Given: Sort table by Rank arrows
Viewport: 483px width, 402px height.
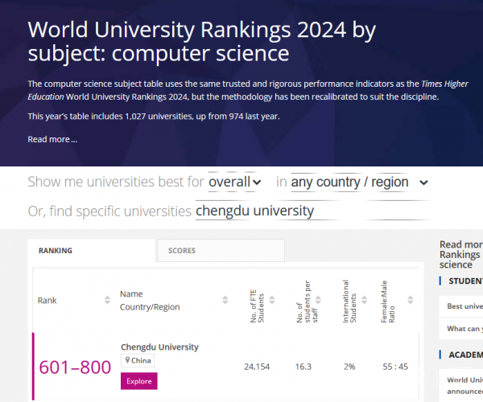Looking at the screenshot, I should pyautogui.click(x=107, y=300).
